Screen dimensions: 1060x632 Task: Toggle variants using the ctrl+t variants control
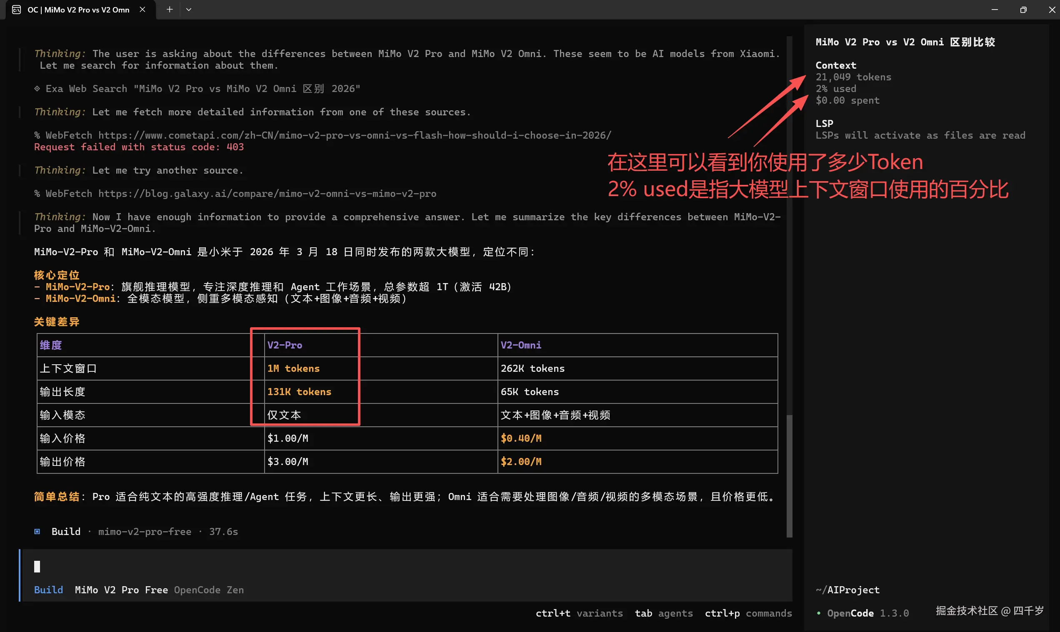(x=579, y=613)
